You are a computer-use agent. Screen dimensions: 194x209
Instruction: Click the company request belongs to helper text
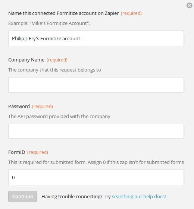(x=54, y=70)
